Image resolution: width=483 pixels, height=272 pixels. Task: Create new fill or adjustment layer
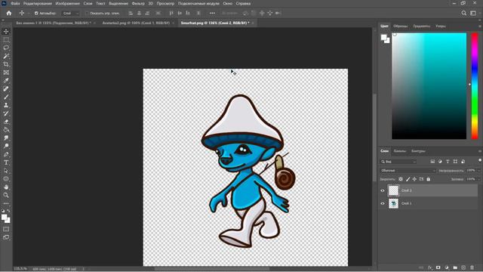[447, 267]
